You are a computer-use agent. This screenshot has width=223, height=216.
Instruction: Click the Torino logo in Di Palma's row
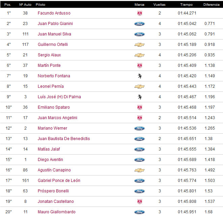point(139,97)
